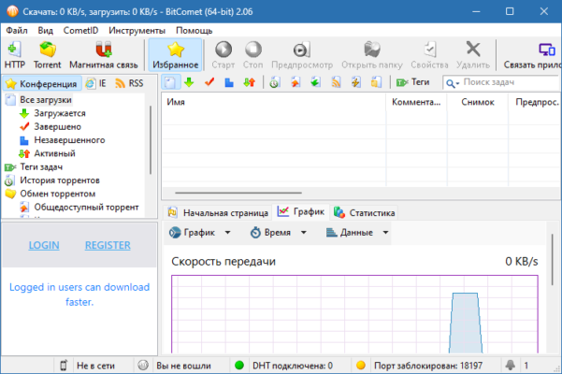Switch to the IE sidebar tab
Screen dimensions: 562x374
tap(95, 83)
